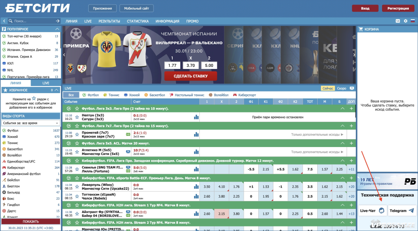Image resolution: width=418 pixels, height=231 pixels.
Task: Collapse the ПОПУЛЯРНОЕ panel
Action: point(57,29)
